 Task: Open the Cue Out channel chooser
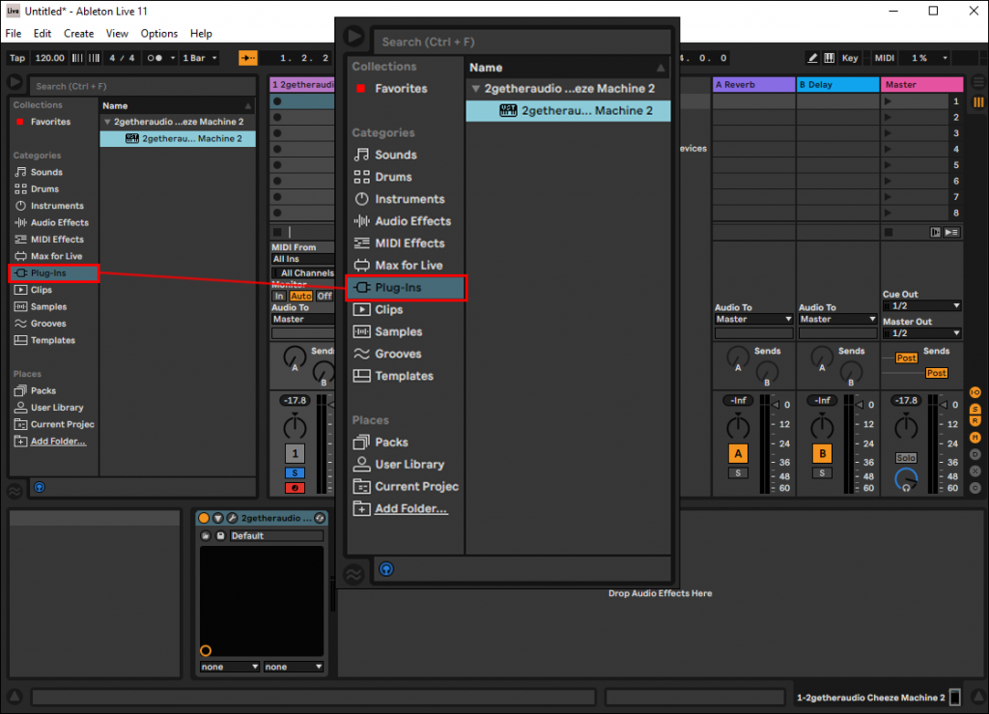921,305
